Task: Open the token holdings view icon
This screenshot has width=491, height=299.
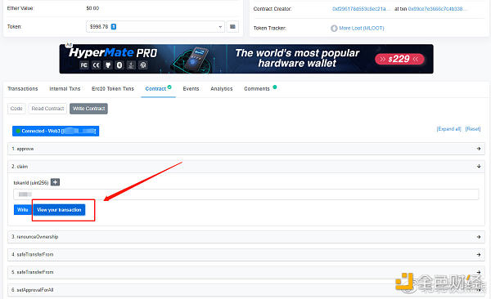Action: 232,27
